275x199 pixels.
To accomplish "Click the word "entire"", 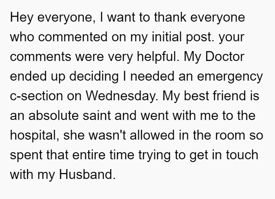I will tap(89, 155).
